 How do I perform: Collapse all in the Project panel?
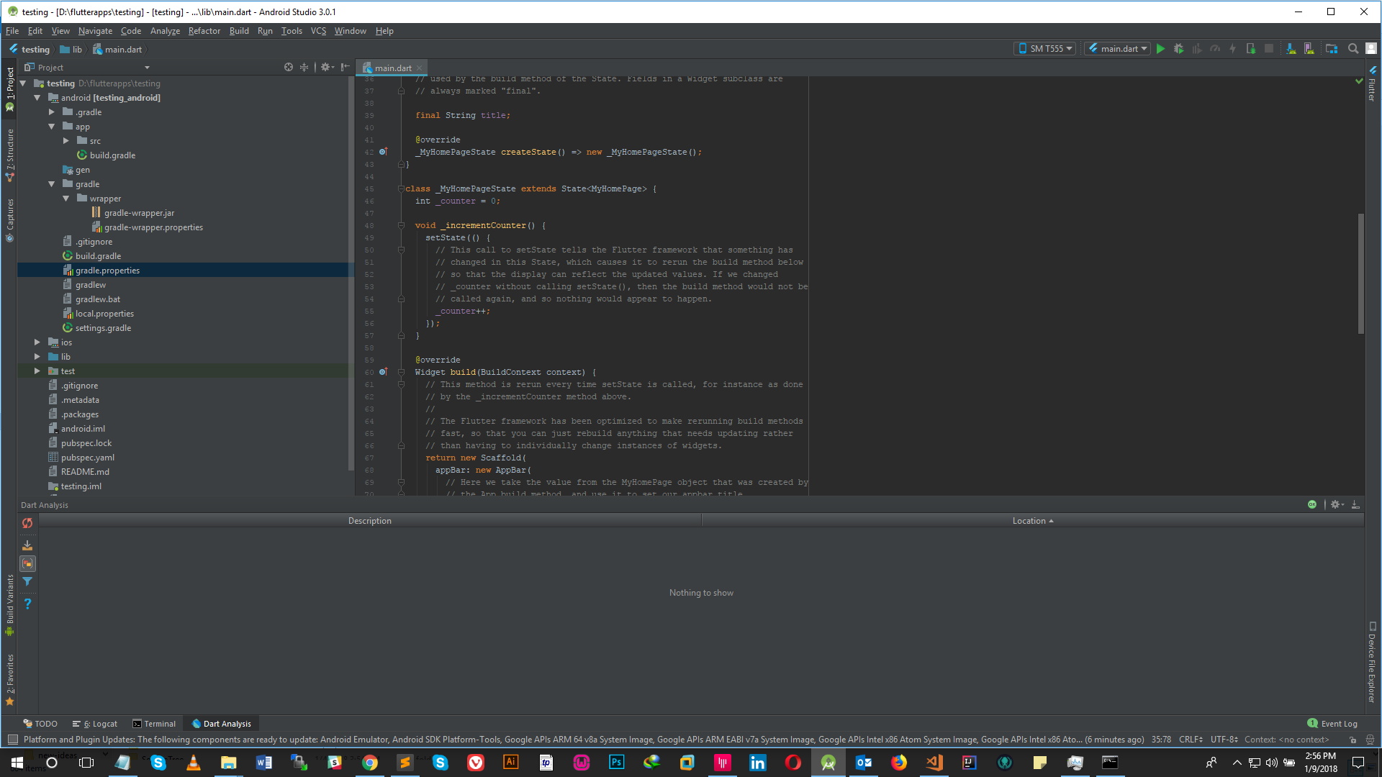(x=304, y=68)
